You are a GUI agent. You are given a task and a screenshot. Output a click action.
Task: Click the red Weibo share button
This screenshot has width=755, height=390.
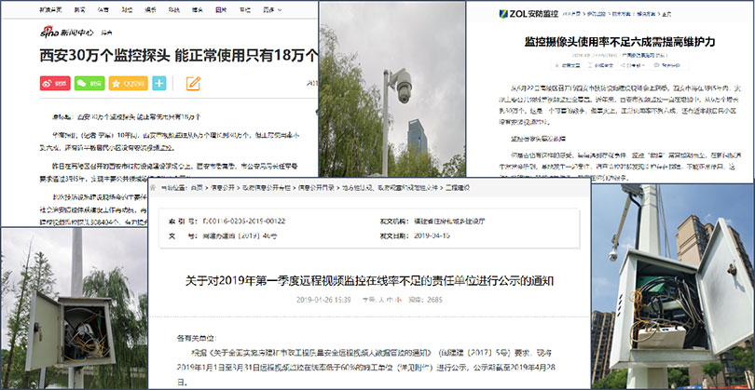coord(55,83)
